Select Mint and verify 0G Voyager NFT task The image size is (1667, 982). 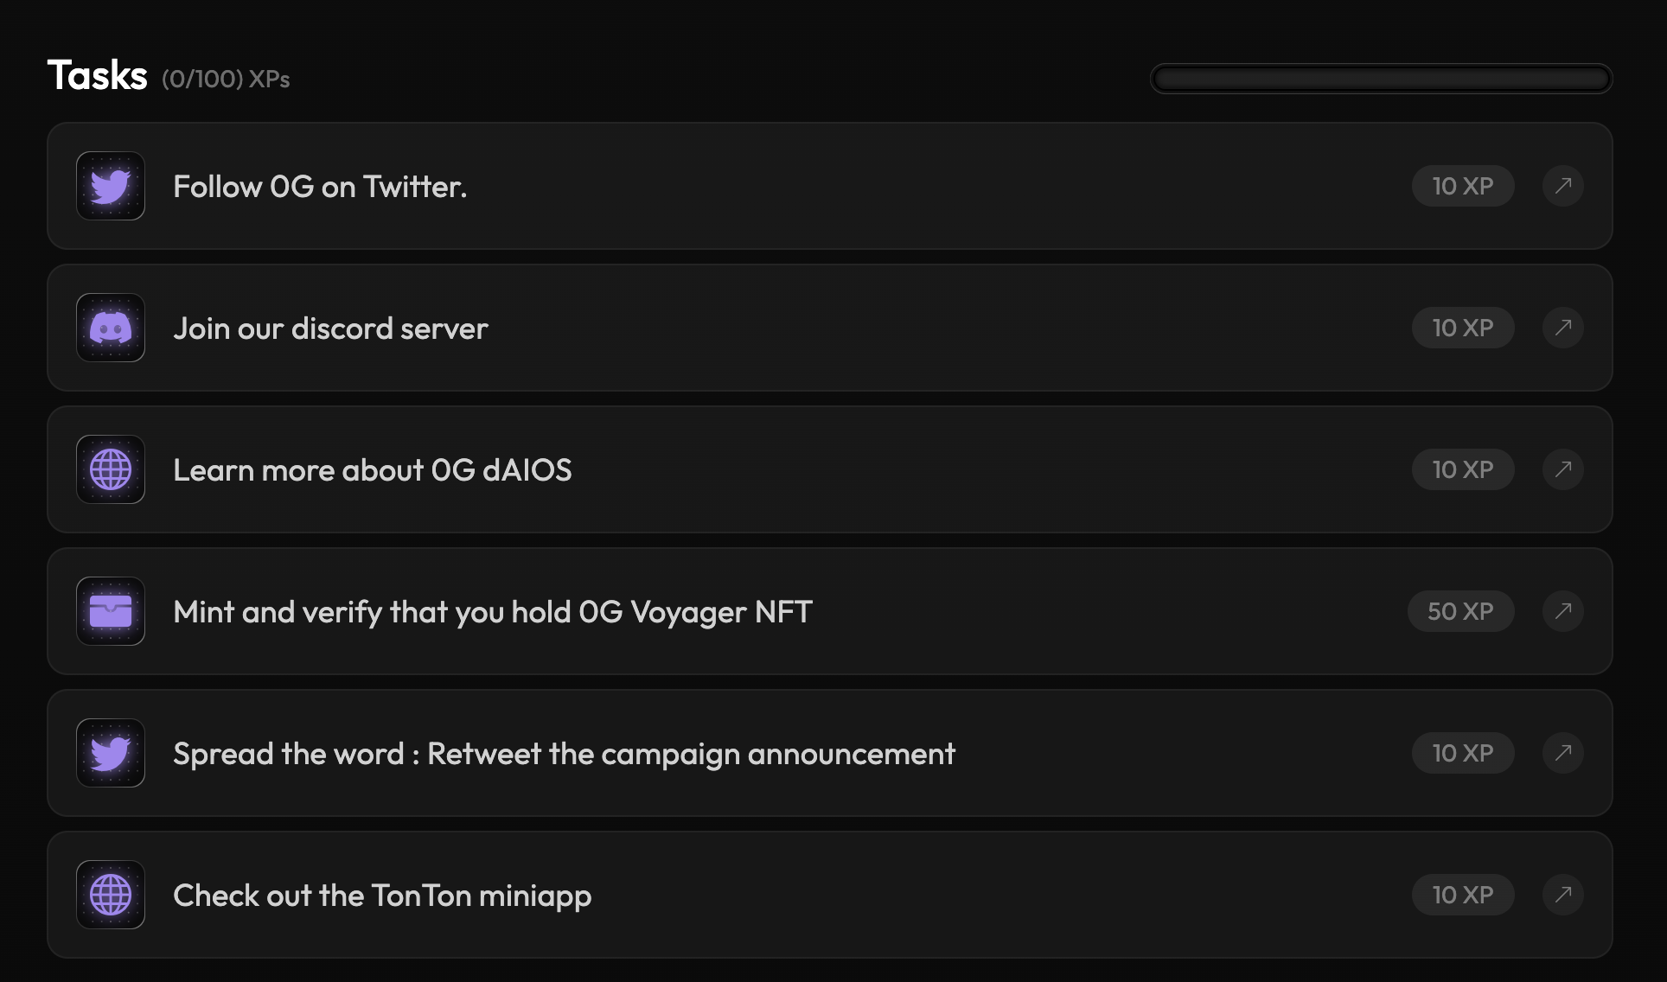click(x=492, y=612)
